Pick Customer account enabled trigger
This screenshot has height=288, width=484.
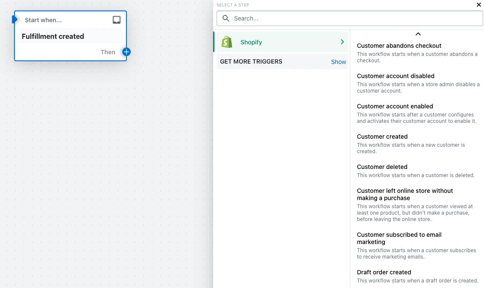395,106
